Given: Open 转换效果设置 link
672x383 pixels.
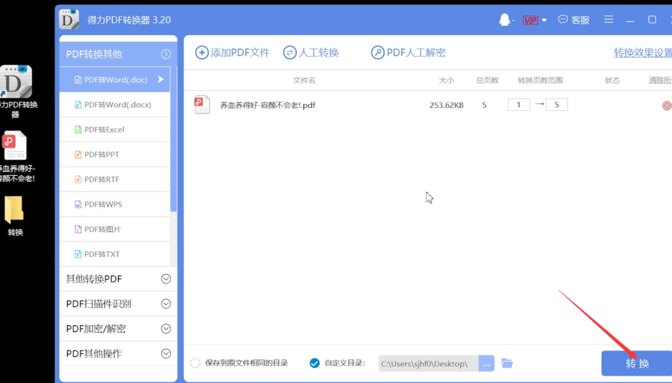Looking at the screenshot, I should click(643, 53).
